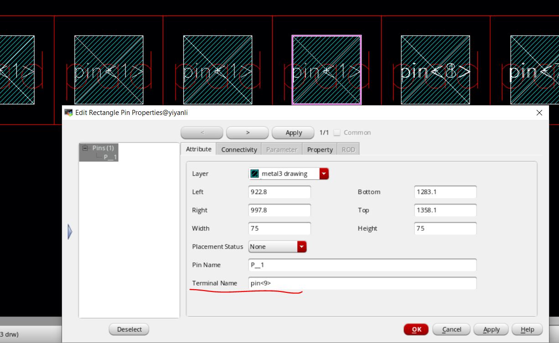Image resolution: width=559 pixels, height=343 pixels.
Task: Click the Help button
Action: [527, 329]
